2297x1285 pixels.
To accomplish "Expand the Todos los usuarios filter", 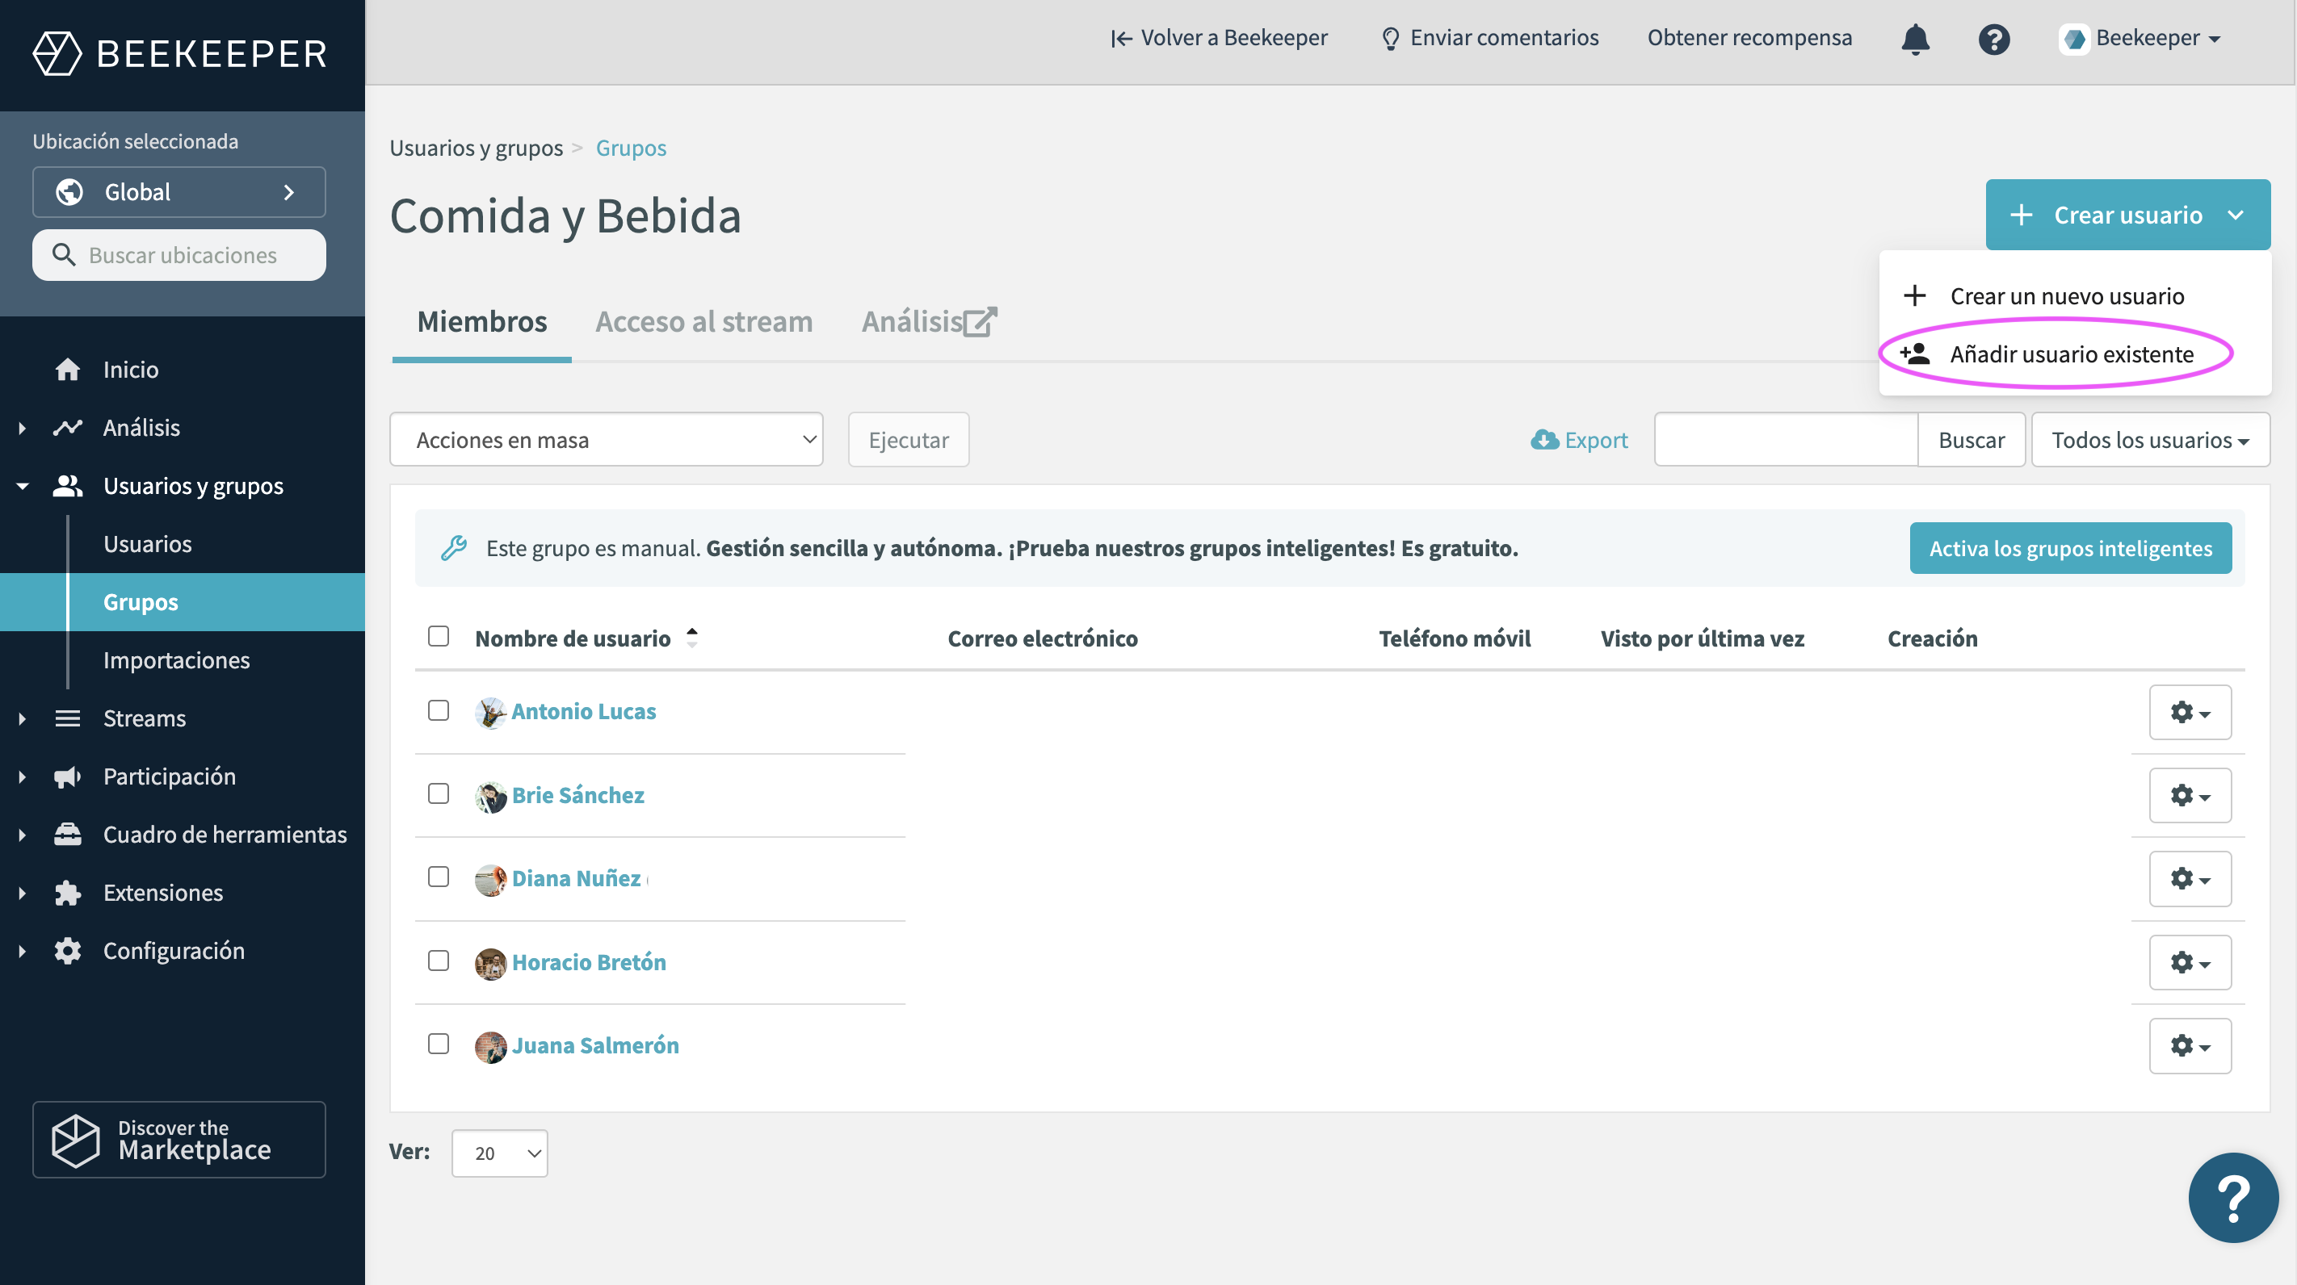I will tap(2150, 439).
